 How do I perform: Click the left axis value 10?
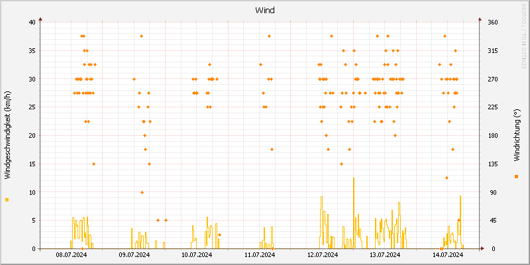tap(32, 192)
